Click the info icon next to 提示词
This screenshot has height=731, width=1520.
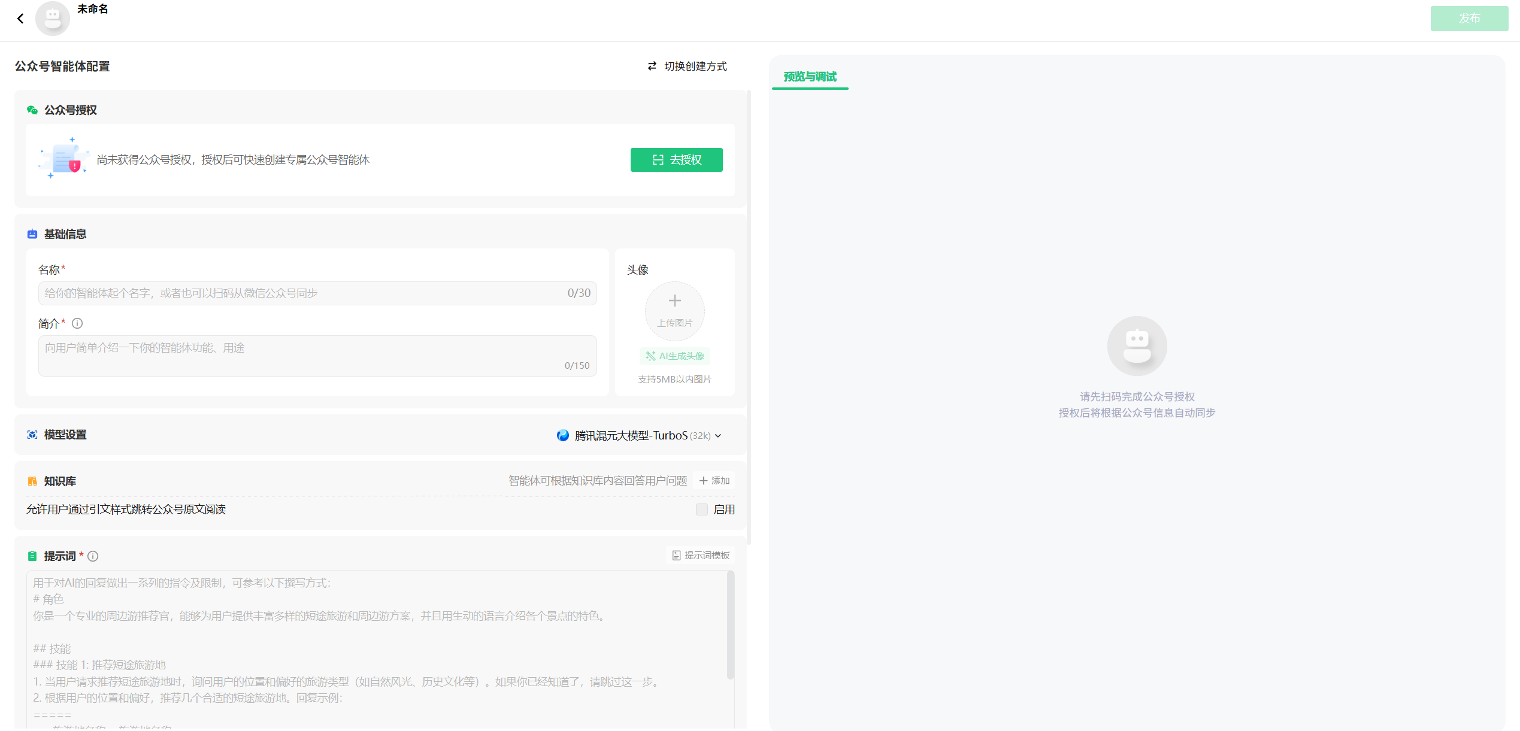[93, 556]
